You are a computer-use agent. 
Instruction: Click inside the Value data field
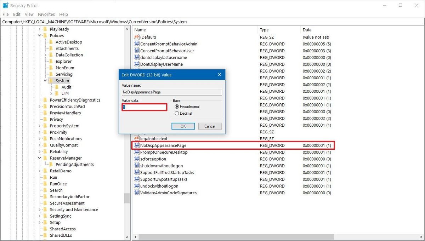[x=143, y=107]
